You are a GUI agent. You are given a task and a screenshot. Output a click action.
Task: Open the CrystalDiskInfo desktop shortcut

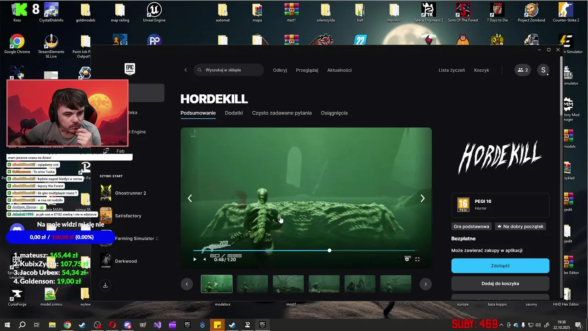pos(51,12)
